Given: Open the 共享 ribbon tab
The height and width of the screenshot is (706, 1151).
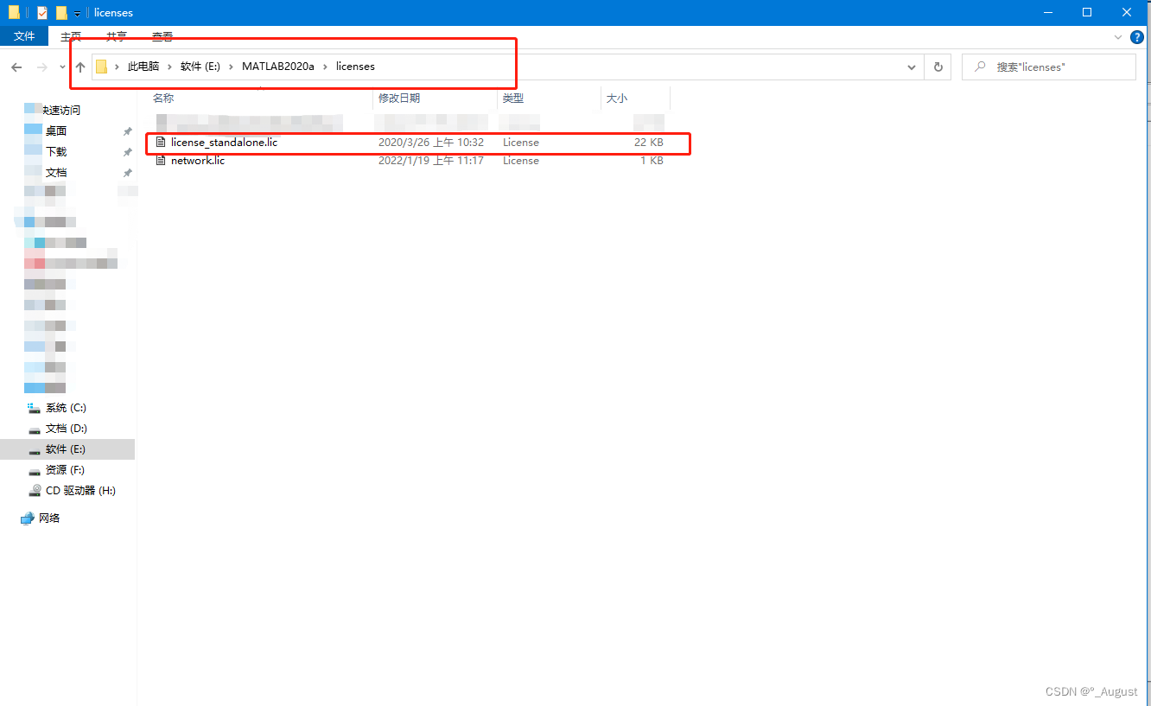Looking at the screenshot, I should click(x=116, y=36).
